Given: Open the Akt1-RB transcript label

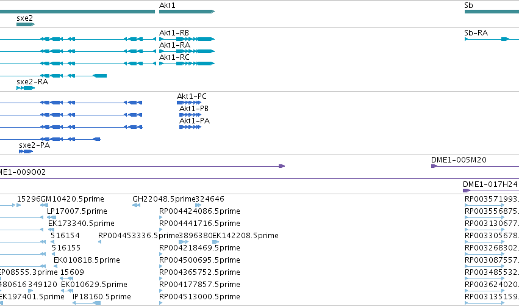Looking at the screenshot, I should 174,33.
